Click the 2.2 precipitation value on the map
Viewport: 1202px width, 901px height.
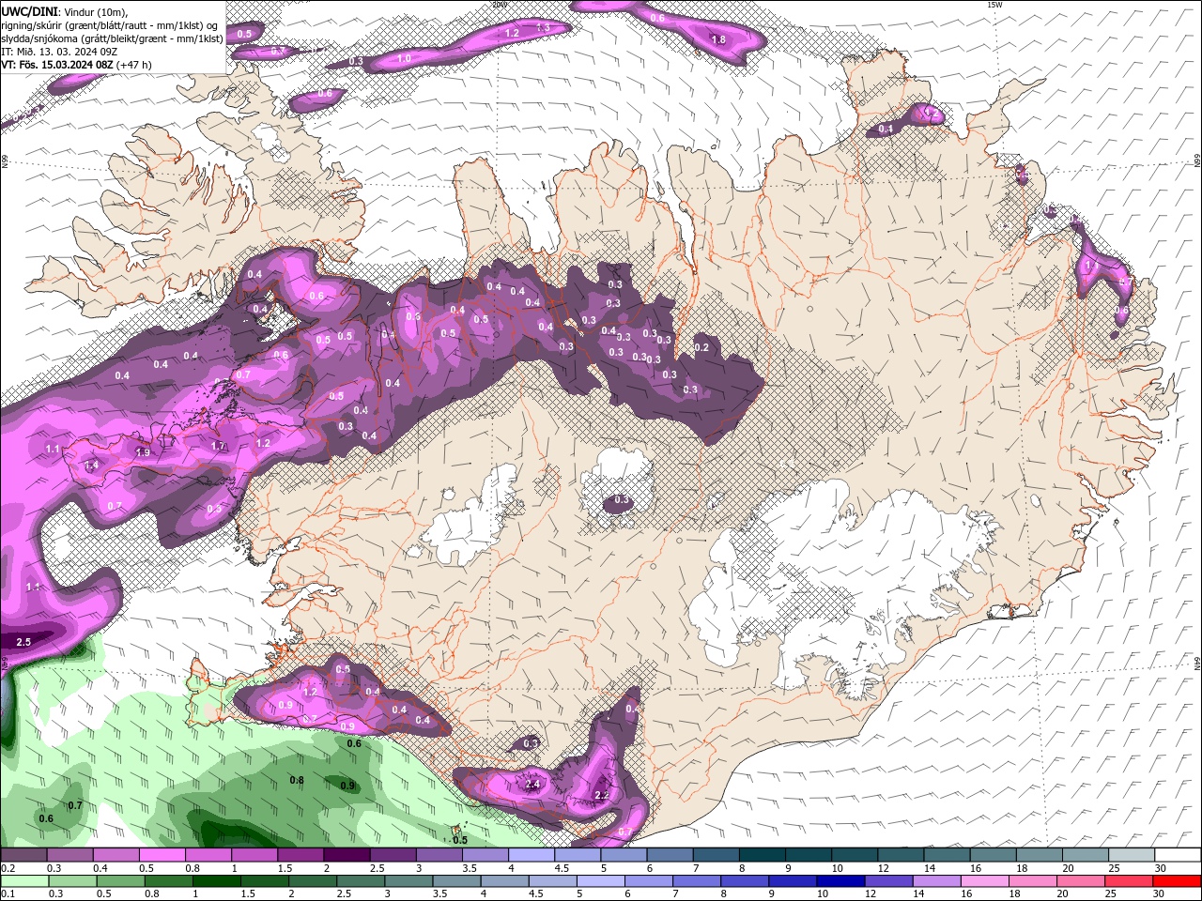(603, 796)
